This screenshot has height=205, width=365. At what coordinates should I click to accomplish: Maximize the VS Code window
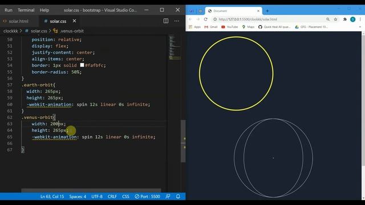coord(162,10)
